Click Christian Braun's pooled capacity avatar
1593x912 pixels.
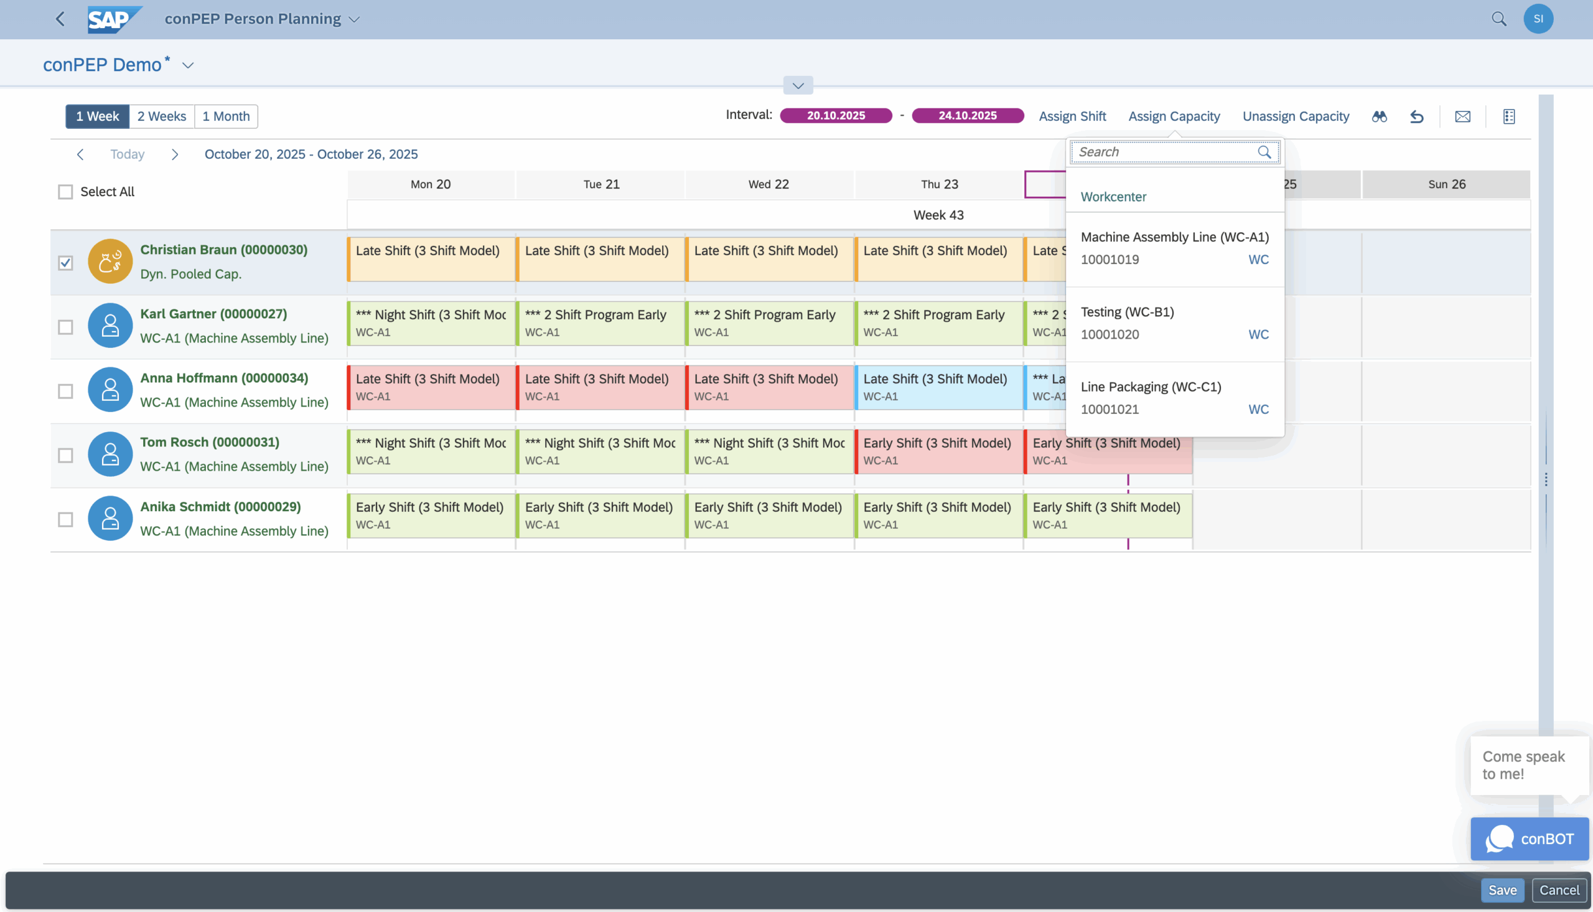pyautogui.click(x=110, y=261)
